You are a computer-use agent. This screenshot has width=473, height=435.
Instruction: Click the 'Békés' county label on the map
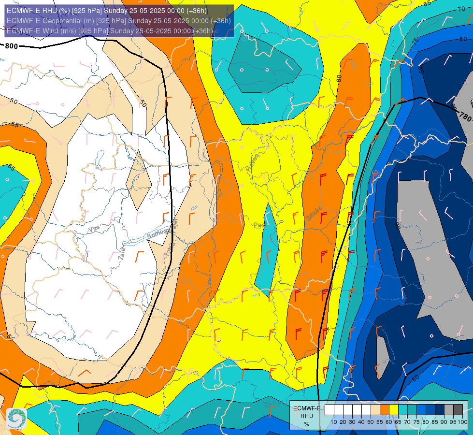click(x=314, y=214)
